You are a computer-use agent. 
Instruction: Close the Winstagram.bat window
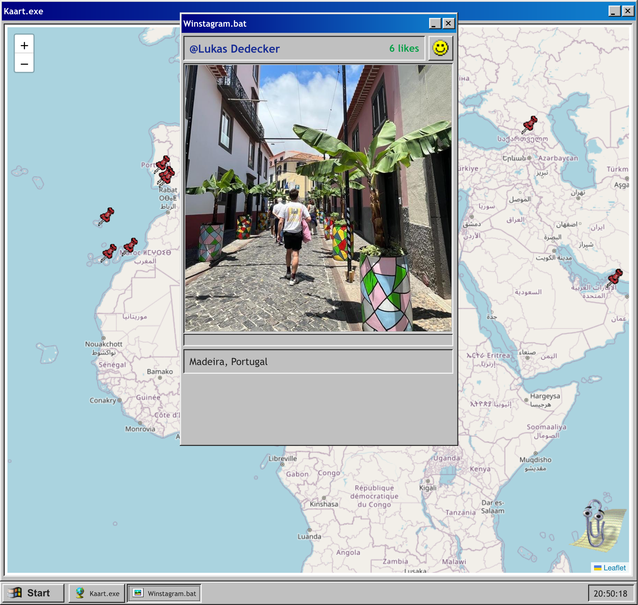[x=448, y=24]
